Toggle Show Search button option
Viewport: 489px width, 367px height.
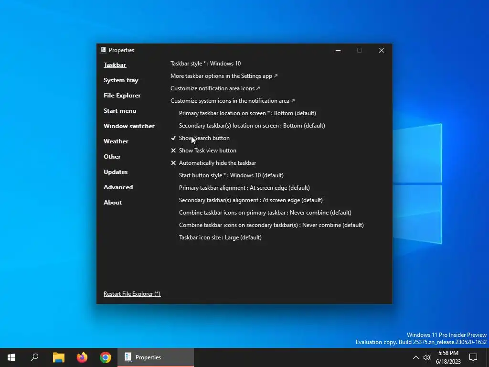200,138
